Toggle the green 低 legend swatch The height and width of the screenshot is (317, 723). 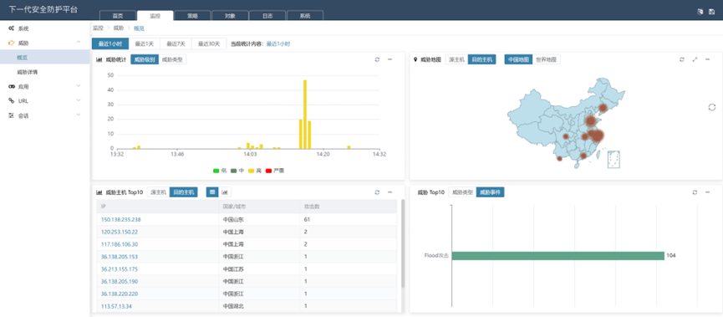pos(216,171)
